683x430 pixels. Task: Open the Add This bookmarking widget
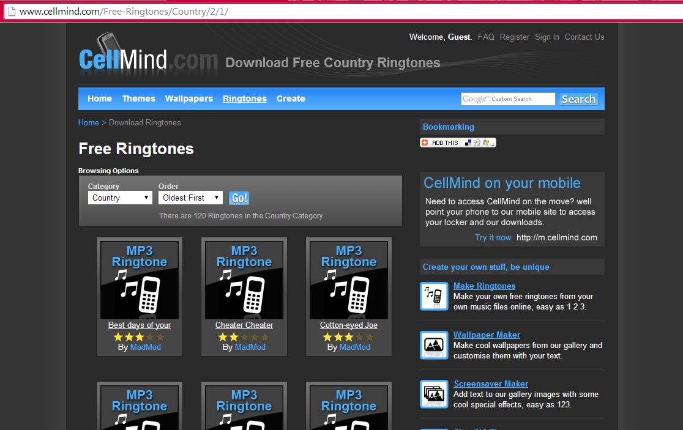pos(457,143)
